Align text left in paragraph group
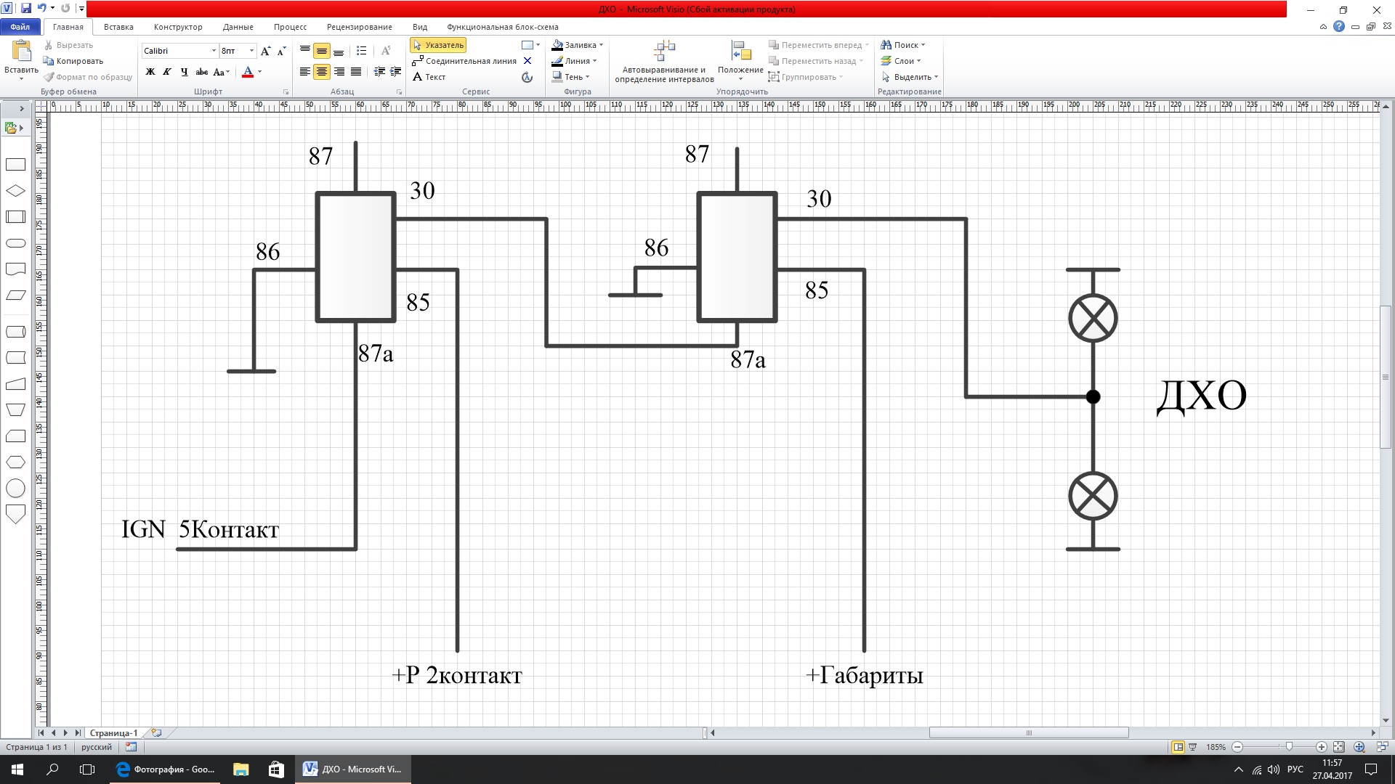 pos(305,72)
